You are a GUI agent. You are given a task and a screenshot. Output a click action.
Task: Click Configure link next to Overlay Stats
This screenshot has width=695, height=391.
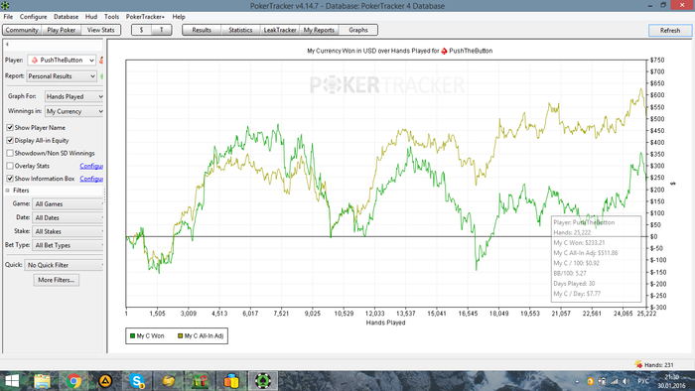(x=91, y=166)
